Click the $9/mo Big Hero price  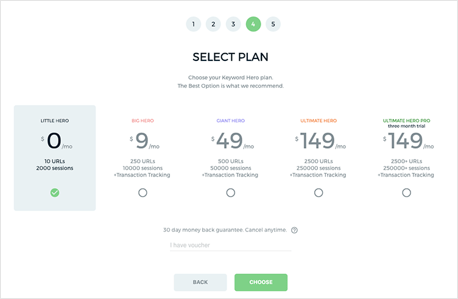(x=143, y=141)
